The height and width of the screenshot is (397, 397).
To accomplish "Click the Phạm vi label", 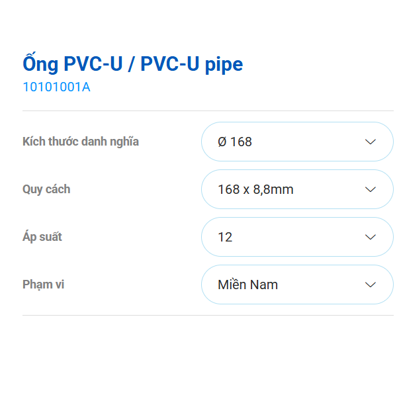I will (44, 285).
